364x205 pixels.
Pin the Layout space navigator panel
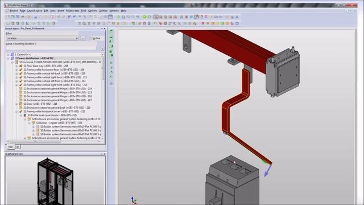[x=102, y=28]
